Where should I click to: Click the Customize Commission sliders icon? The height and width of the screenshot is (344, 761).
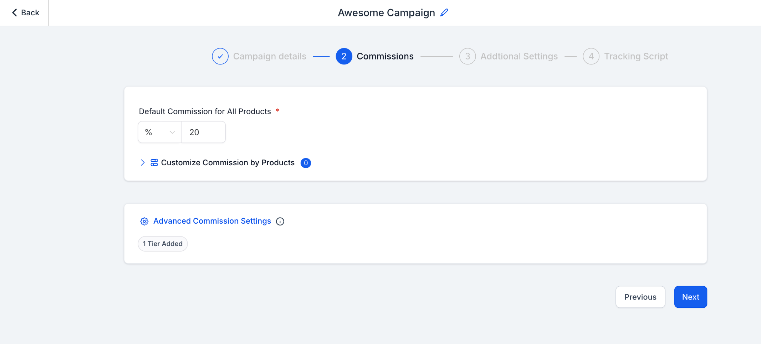[x=154, y=163]
